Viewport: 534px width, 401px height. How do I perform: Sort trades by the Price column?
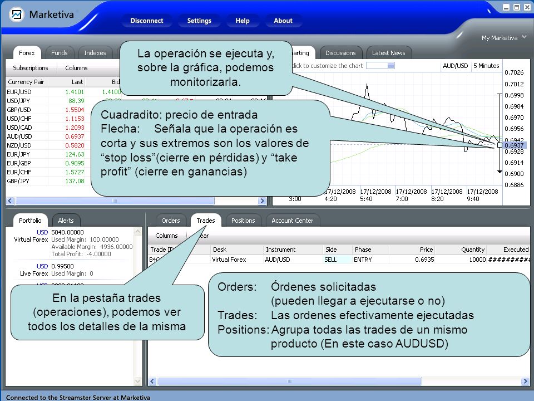pyautogui.click(x=412, y=250)
